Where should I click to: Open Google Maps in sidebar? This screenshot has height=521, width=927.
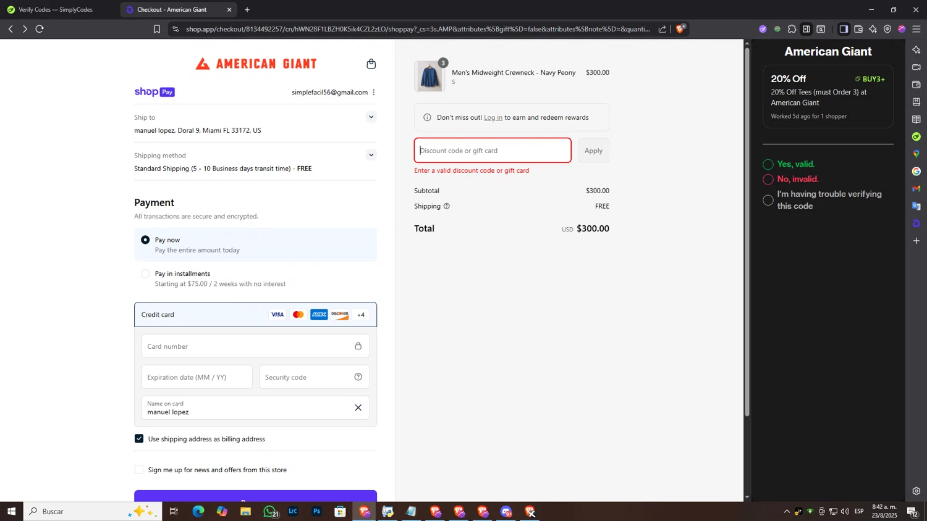coord(916,154)
